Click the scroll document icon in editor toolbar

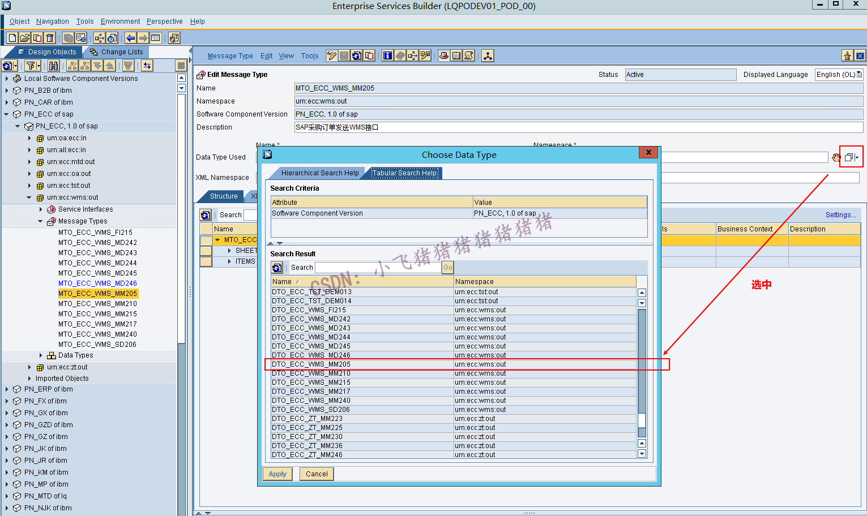[469, 55]
